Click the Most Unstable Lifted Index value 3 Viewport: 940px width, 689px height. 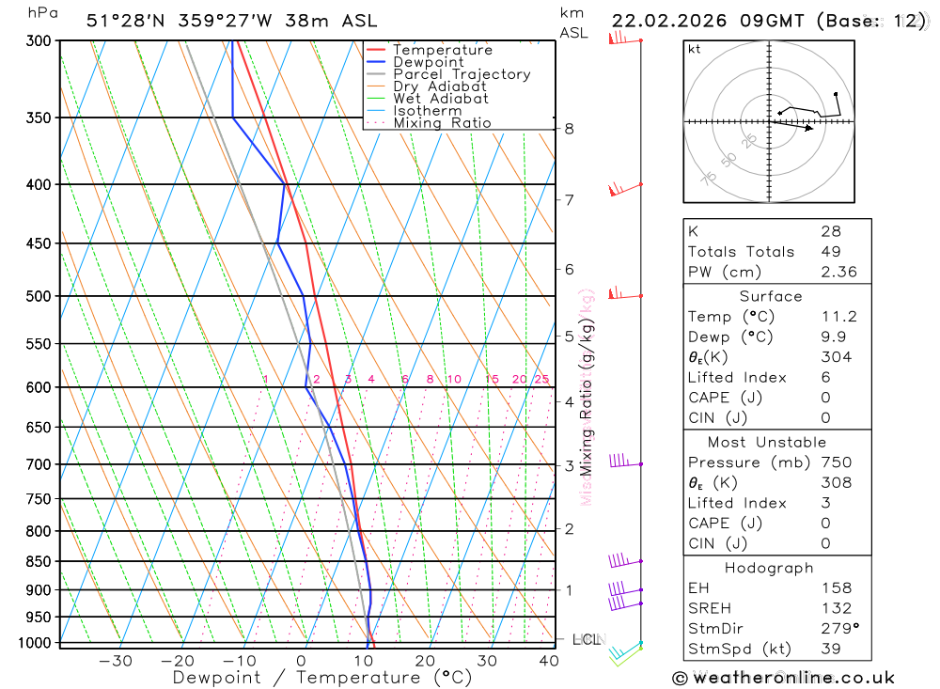[826, 503]
